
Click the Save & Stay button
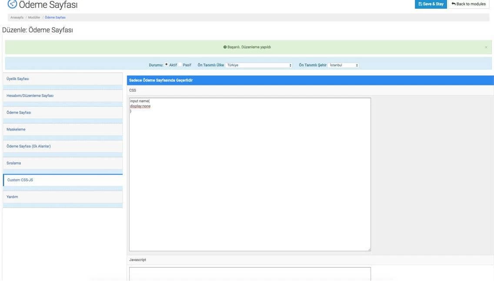[431, 4]
